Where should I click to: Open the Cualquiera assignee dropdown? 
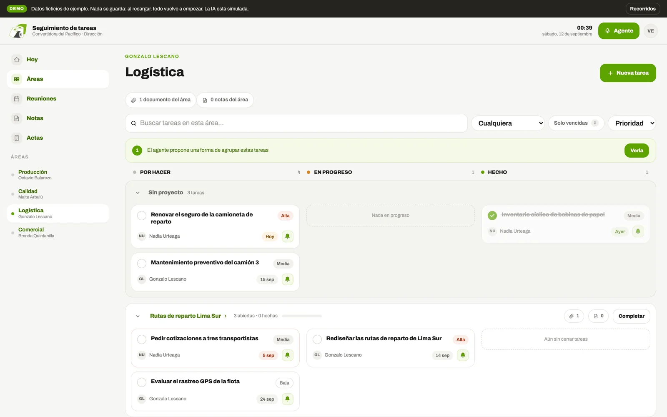click(x=508, y=123)
